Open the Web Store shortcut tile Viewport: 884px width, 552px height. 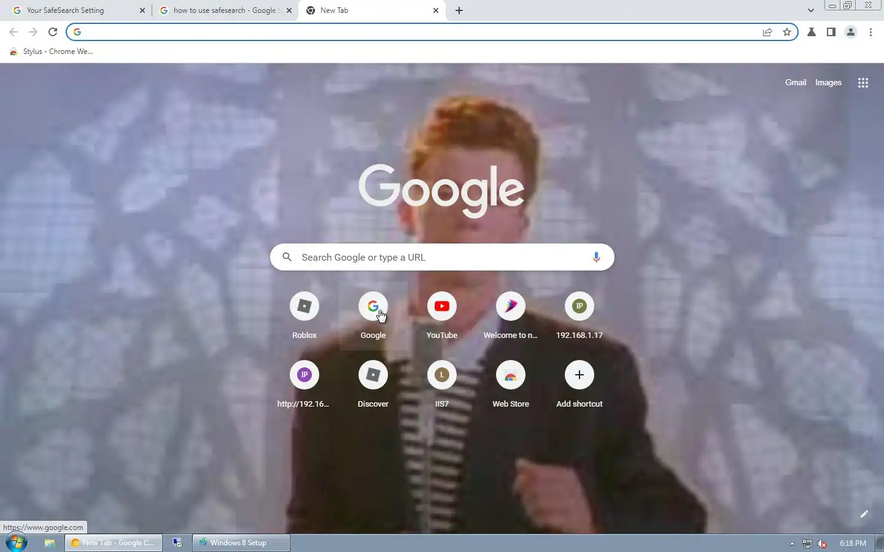tap(511, 385)
